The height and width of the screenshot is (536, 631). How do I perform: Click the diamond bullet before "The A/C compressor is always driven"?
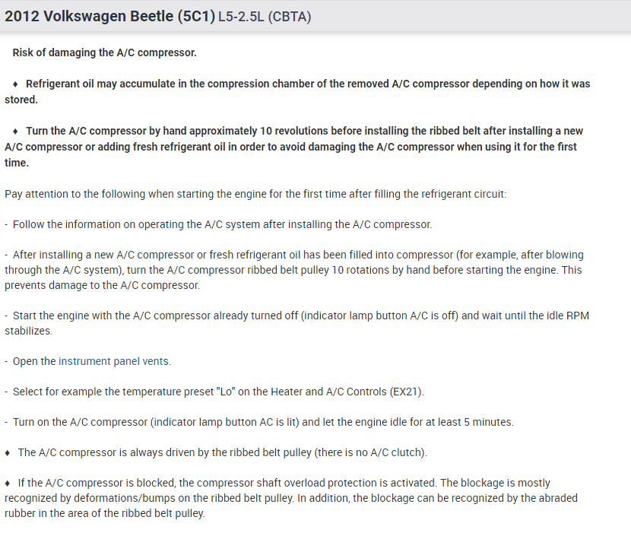pos(8,453)
